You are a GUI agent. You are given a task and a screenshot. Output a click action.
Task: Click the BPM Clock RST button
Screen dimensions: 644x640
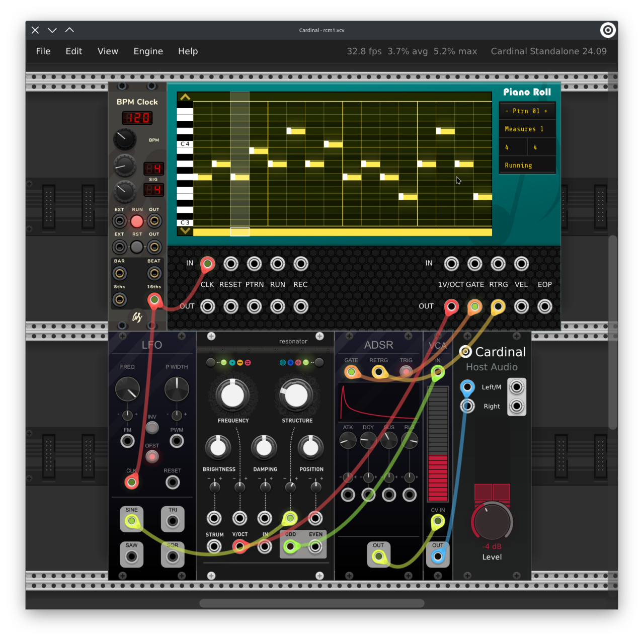(137, 247)
